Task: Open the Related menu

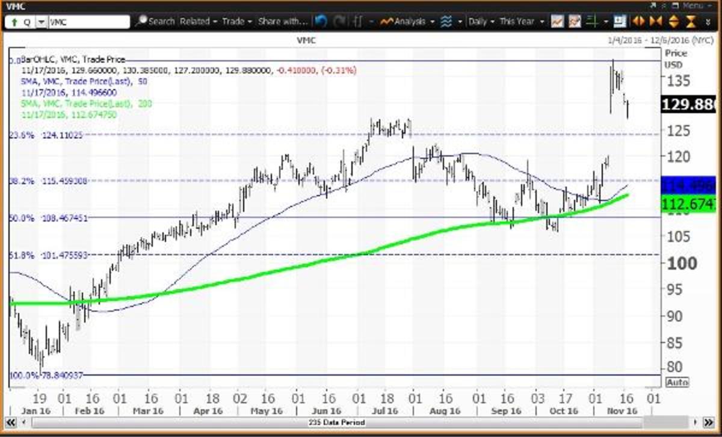Action: pyautogui.click(x=198, y=22)
